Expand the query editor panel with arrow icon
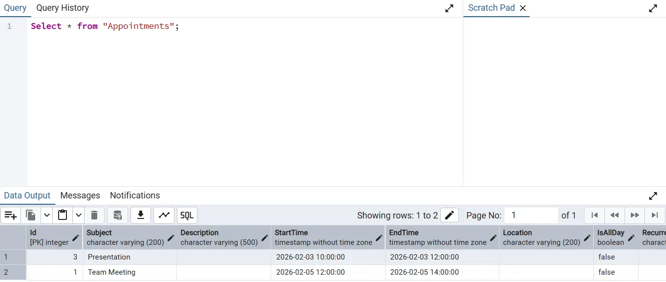This screenshot has height=282, width=666. click(450, 8)
